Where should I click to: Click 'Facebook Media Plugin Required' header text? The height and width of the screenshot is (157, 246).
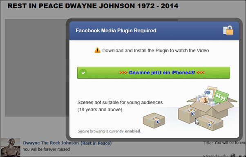(116, 30)
